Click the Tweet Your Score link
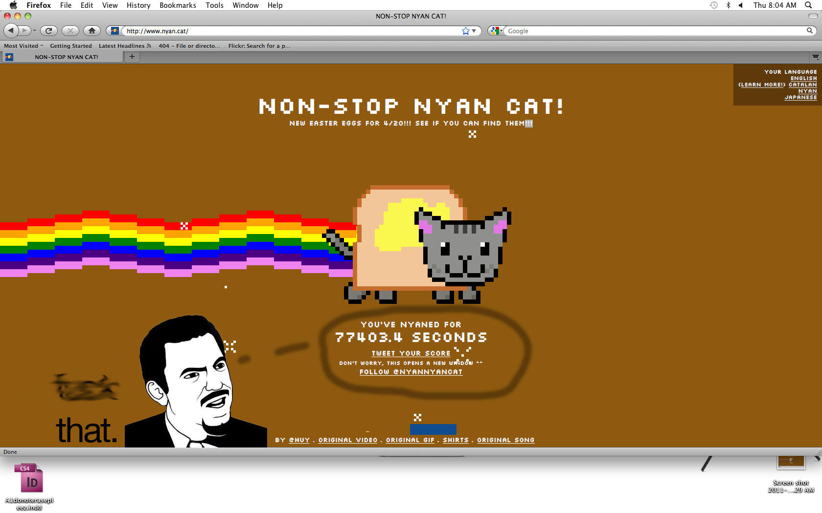 tap(411, 353)
